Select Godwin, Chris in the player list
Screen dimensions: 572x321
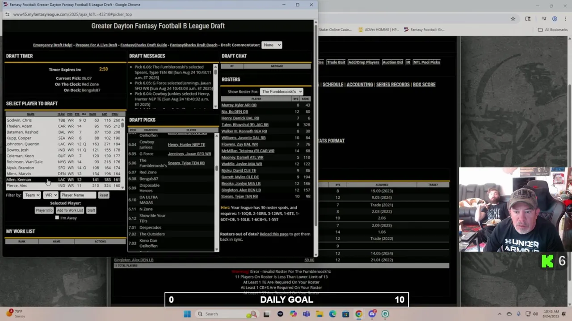(x=63, y=120)
